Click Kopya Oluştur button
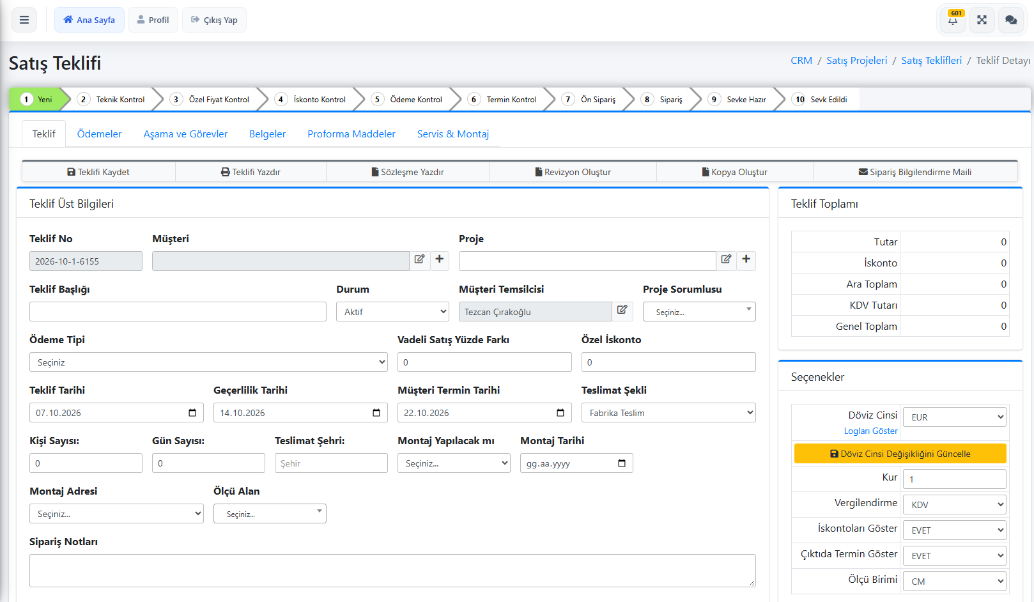Screen dimensions: 1034x602 click(735, 172)
